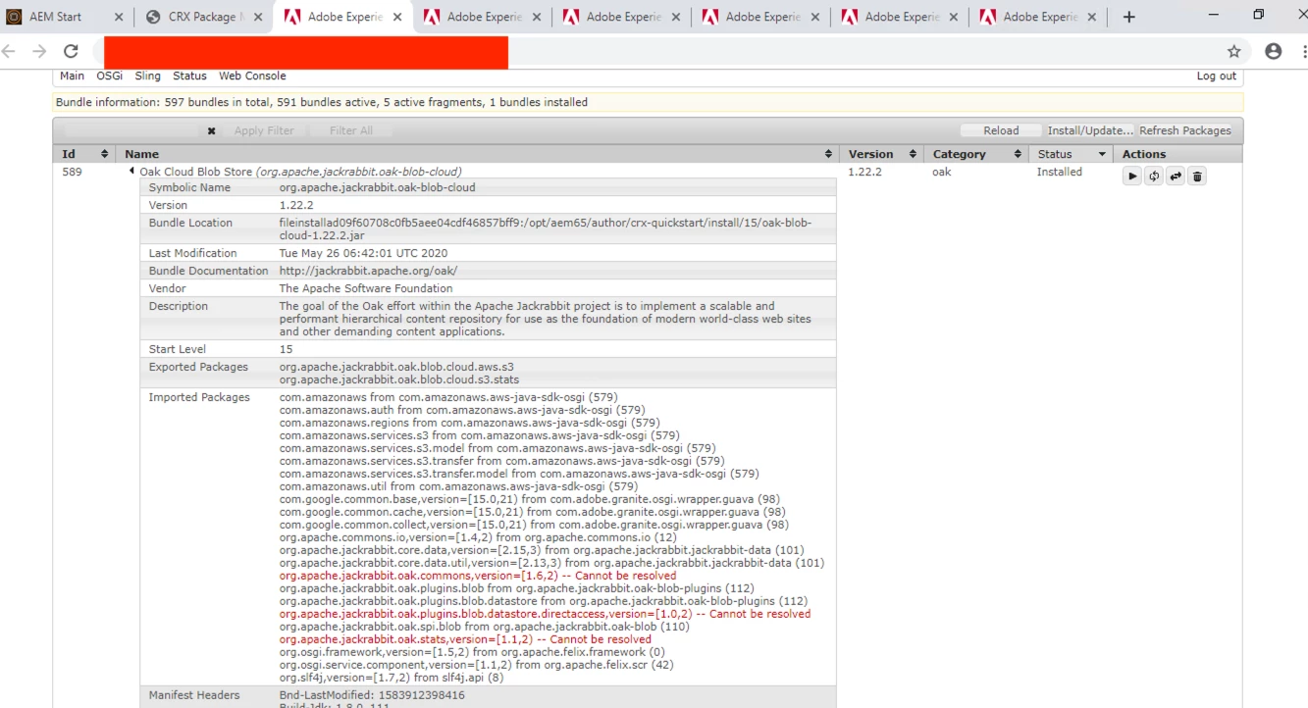Click the exported package oak.blob.cloud.aws.s3
1308x708 pixels.
click(396, 367)
